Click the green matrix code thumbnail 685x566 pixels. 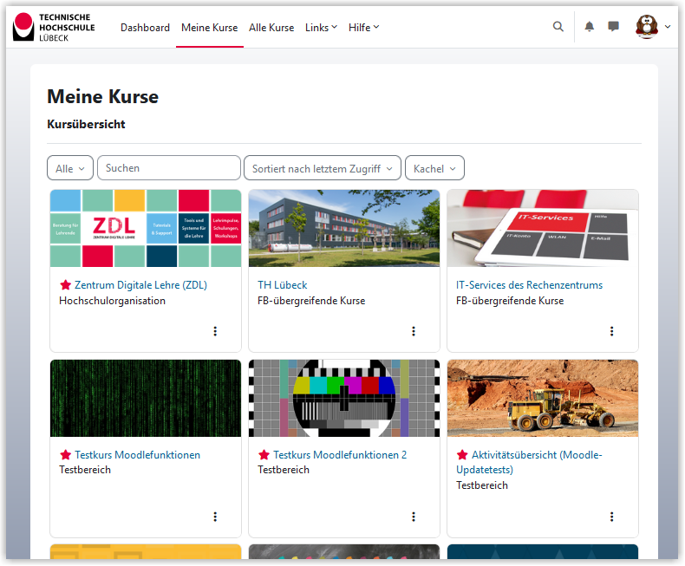click(146, 399)
